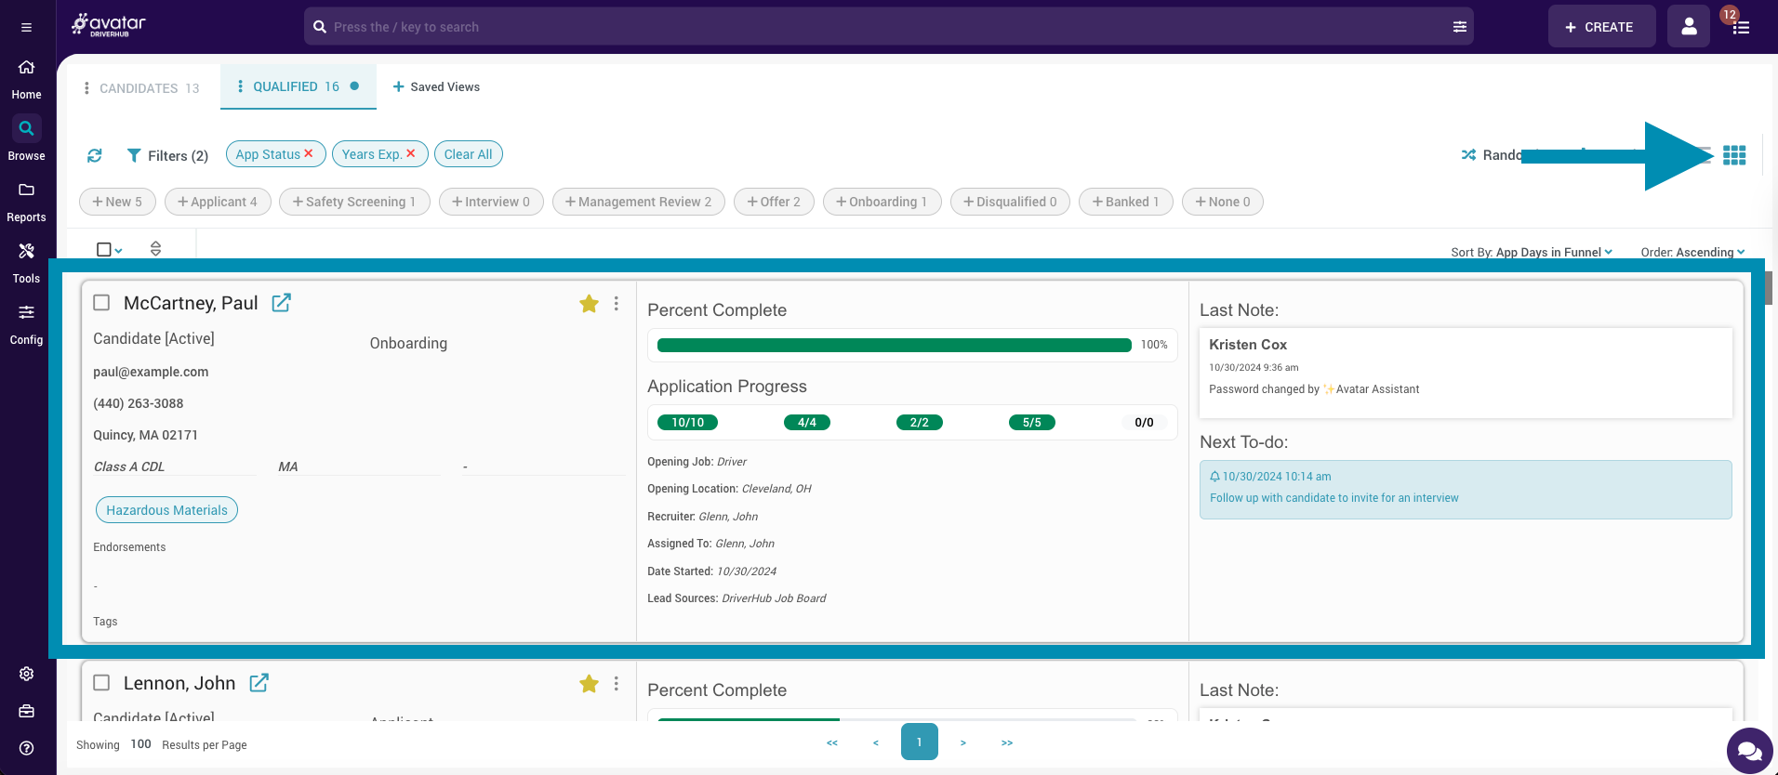Check the box next to Lennon, John

[102, 683]
